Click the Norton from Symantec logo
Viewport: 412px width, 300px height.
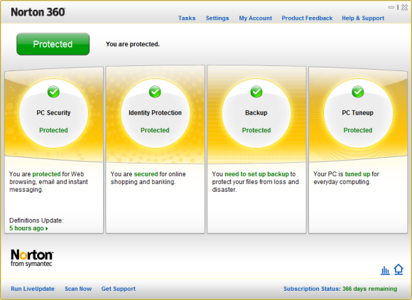32,258
